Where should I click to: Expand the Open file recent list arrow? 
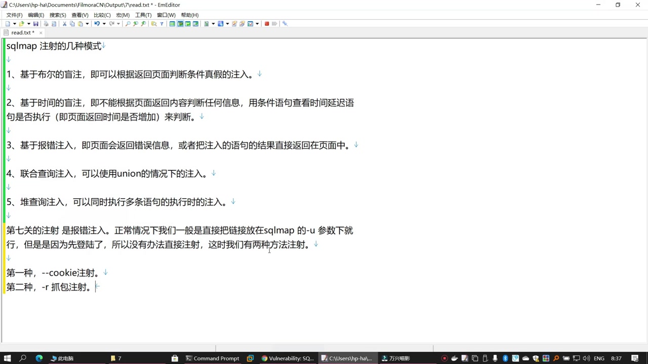[x=29, y=24]
